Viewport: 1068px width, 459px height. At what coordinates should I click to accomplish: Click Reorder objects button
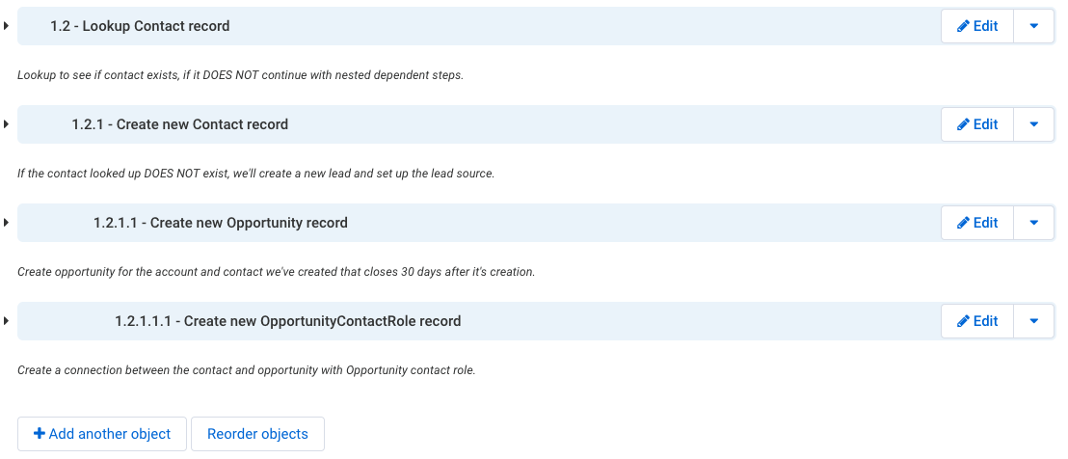coord(257,434)
